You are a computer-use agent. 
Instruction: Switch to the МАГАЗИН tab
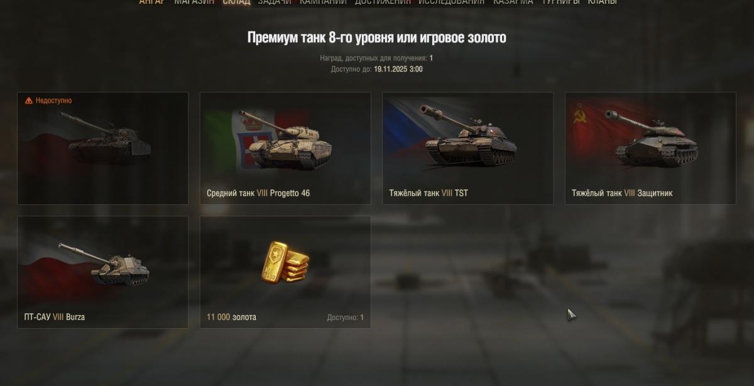click(x=194, y=3)
